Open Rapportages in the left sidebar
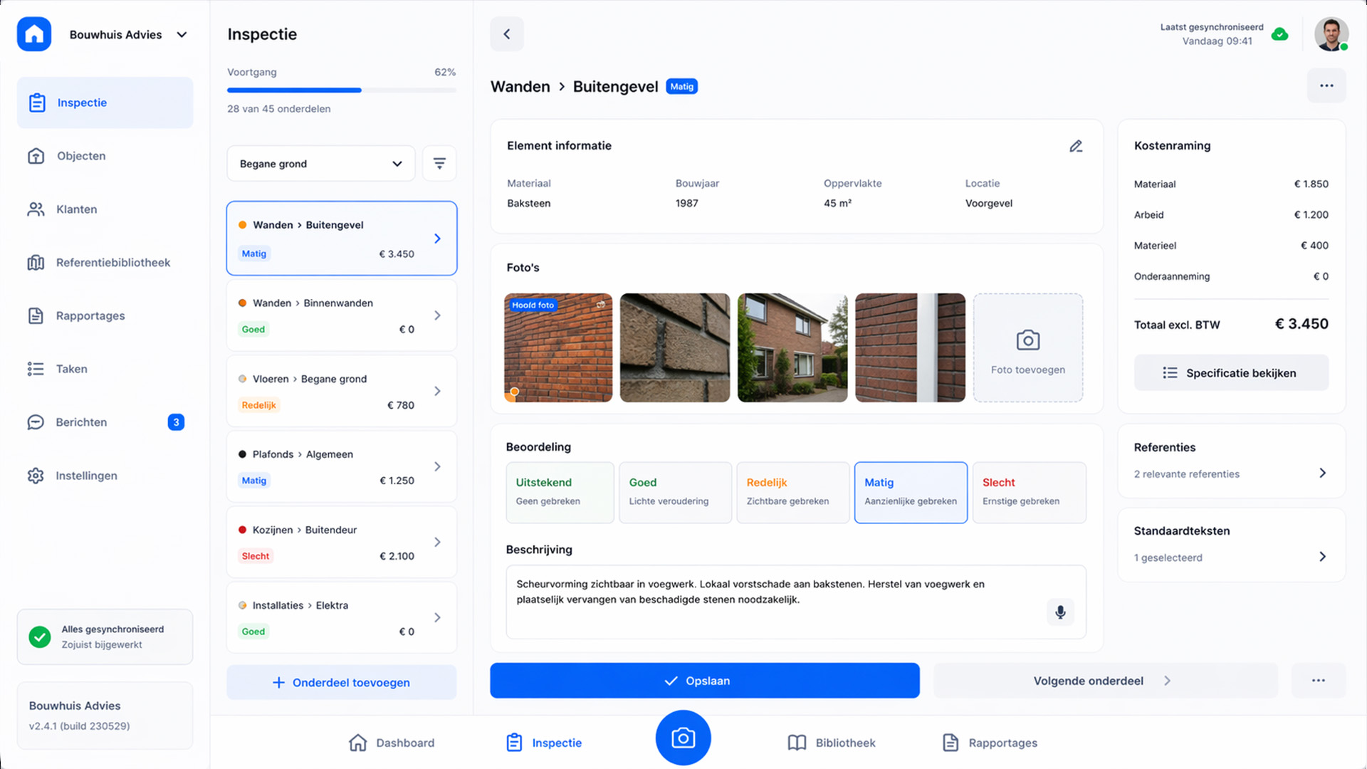 (105, 315)
